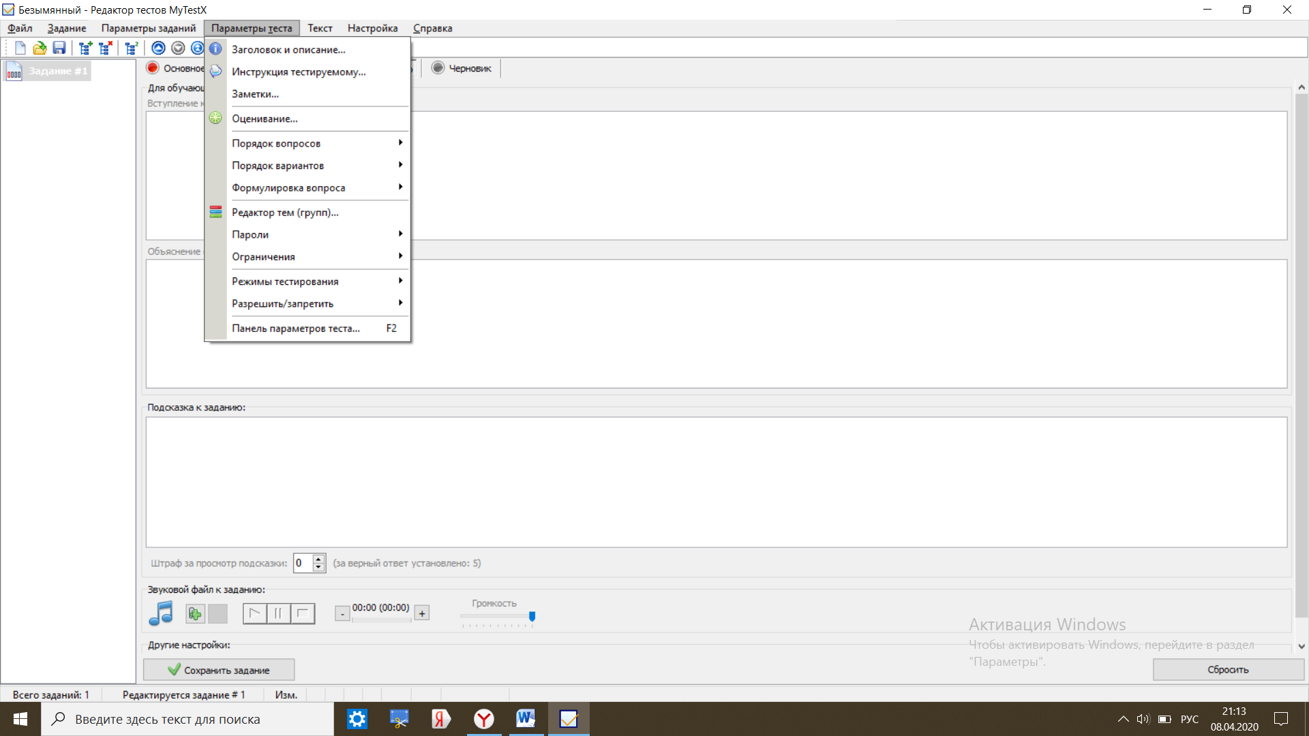This screenshot has height=736, width=1309.
Task: Open Windows Settings from the taskbar
Action: pyautogui.click(x=357, y=719)
